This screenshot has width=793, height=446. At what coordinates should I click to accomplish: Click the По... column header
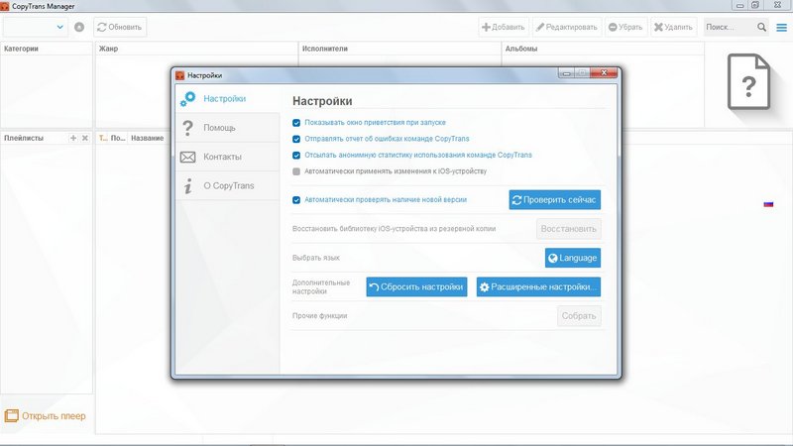tap(118, 138)
